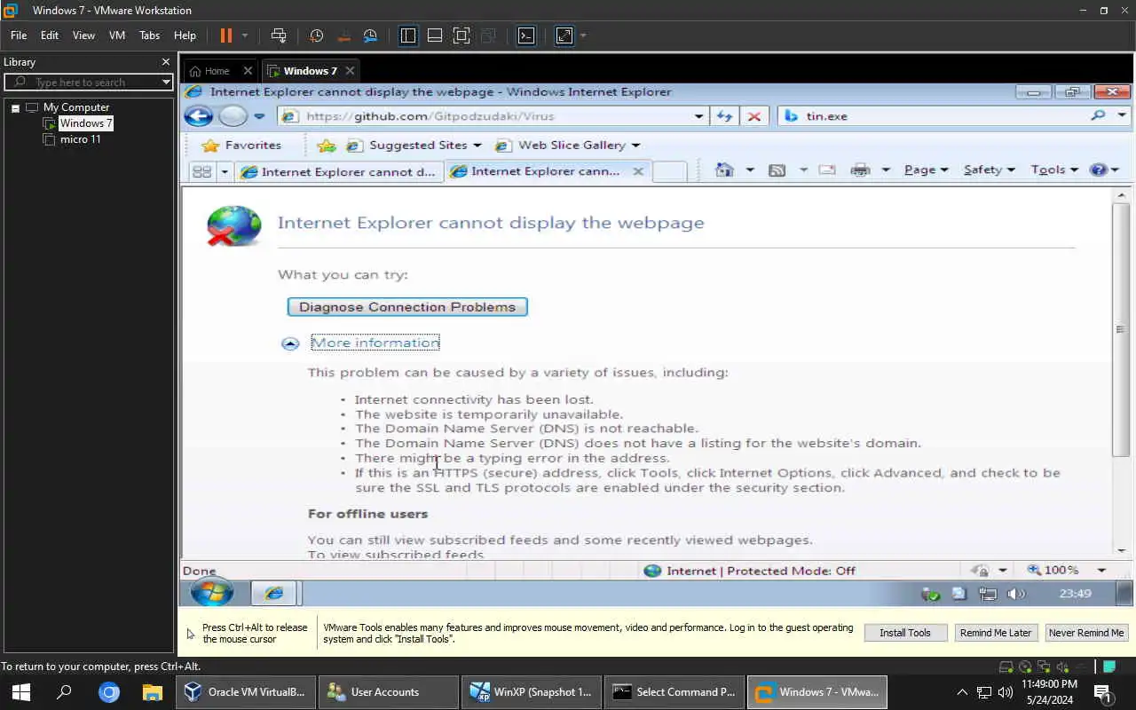Revert to previous snapshot
Image resolution: width=1136 pixels, height=710 pixels.
point(344,35)
